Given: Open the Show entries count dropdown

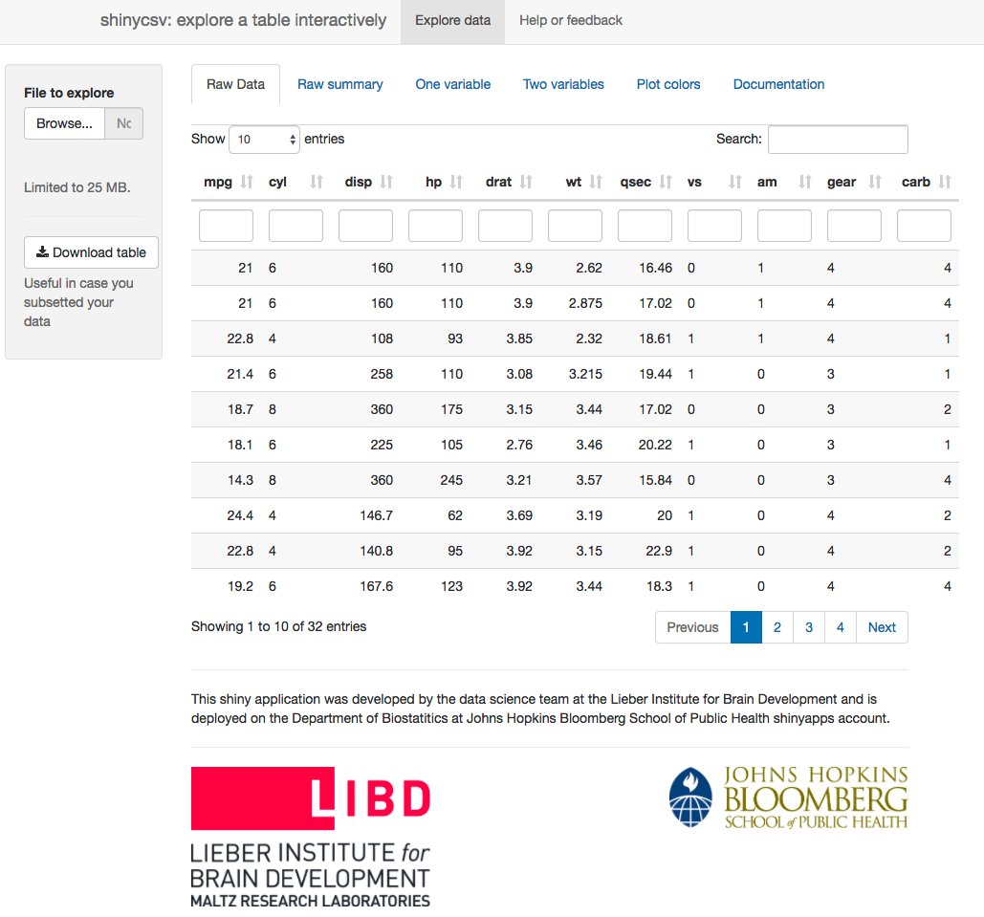Looking at the screenshot, I should (264, 140).
